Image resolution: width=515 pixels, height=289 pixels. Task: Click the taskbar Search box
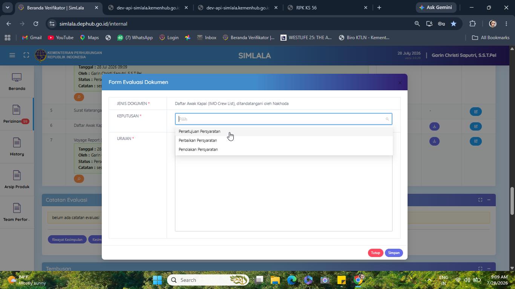click(208, 280)
